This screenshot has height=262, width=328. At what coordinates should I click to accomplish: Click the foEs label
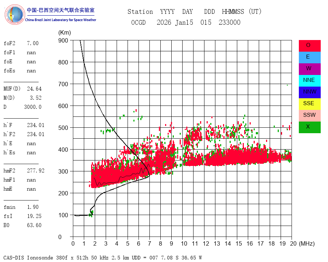(9, 71)
